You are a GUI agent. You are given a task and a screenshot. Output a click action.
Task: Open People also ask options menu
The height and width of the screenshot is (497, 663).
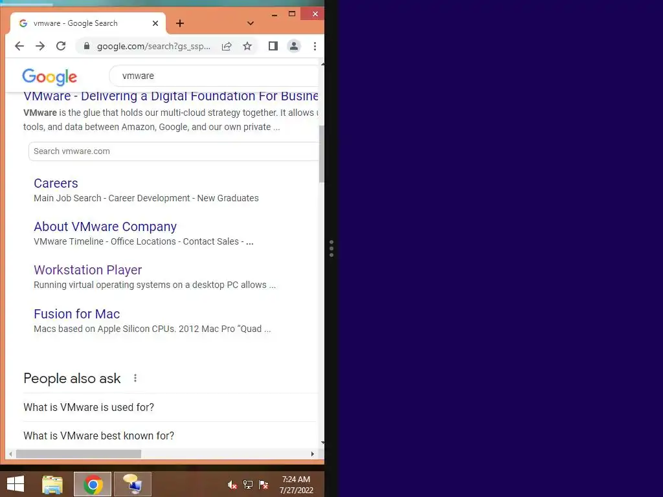(x=135, y=378)
